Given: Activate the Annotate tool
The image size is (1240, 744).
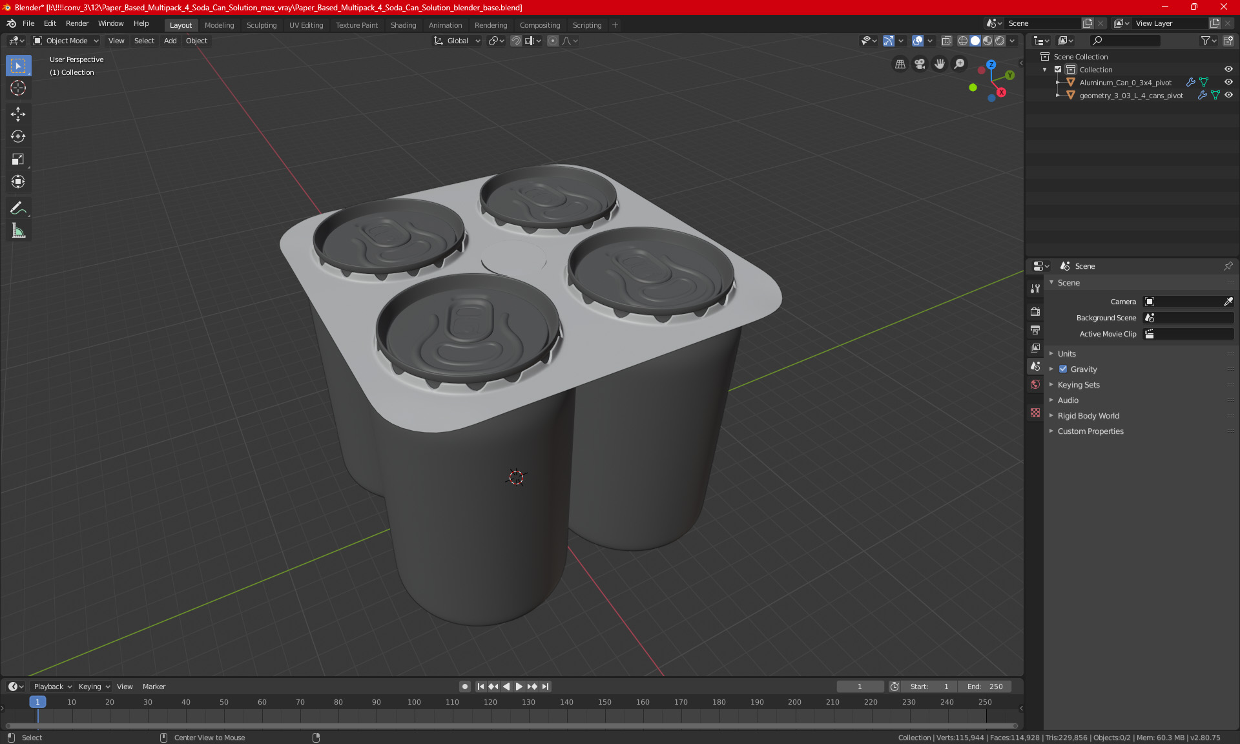Looking at the screenshot, I should click(18, 208).
